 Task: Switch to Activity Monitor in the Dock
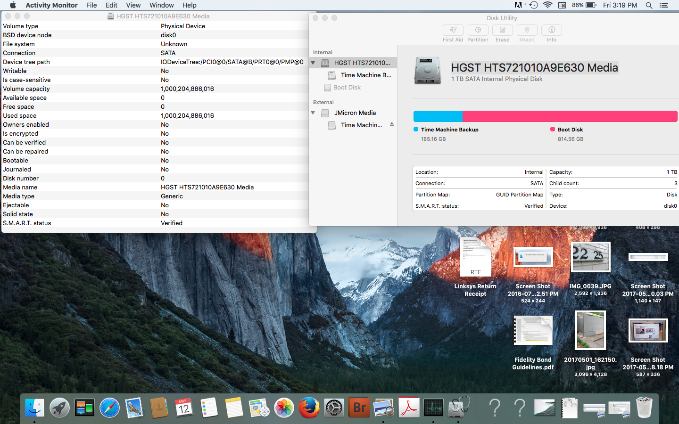(x=433, y=408)
